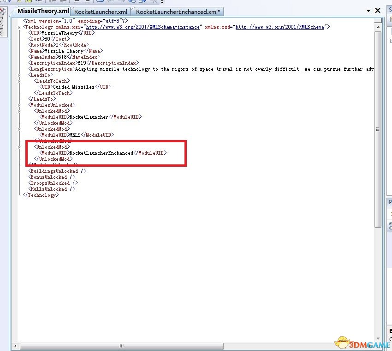
Task: Open the active files dropdown arrow
Action: point(368,11)
